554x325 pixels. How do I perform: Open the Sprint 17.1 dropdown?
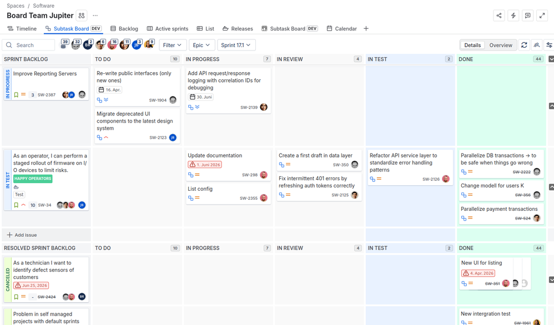[236, 45]
